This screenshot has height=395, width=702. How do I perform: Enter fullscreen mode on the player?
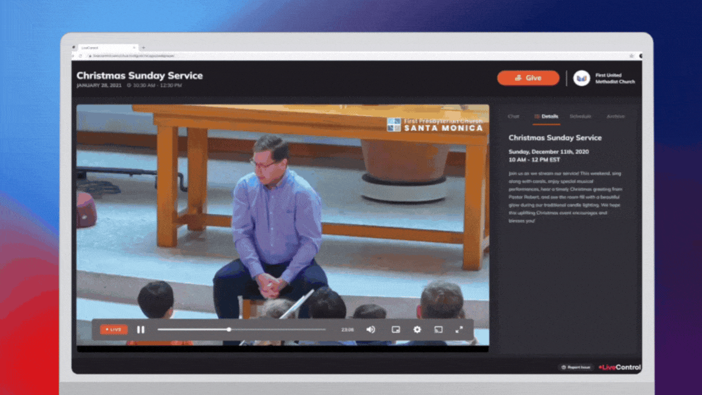click(x=460, y=329)
